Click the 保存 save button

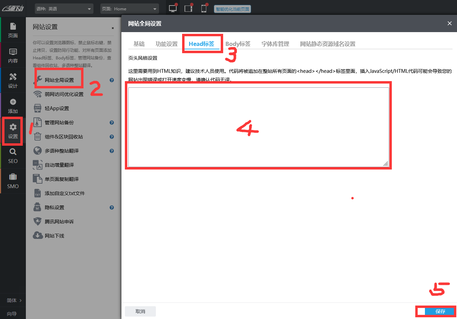440,311
